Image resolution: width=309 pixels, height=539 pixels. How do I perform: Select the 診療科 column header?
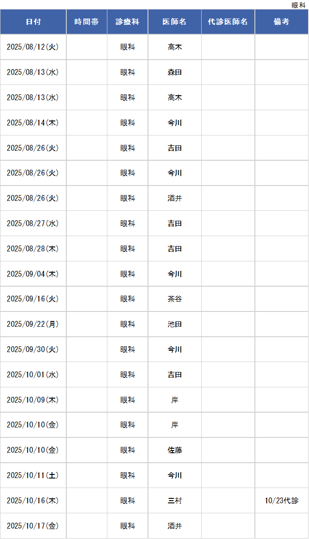coord(127,22)
